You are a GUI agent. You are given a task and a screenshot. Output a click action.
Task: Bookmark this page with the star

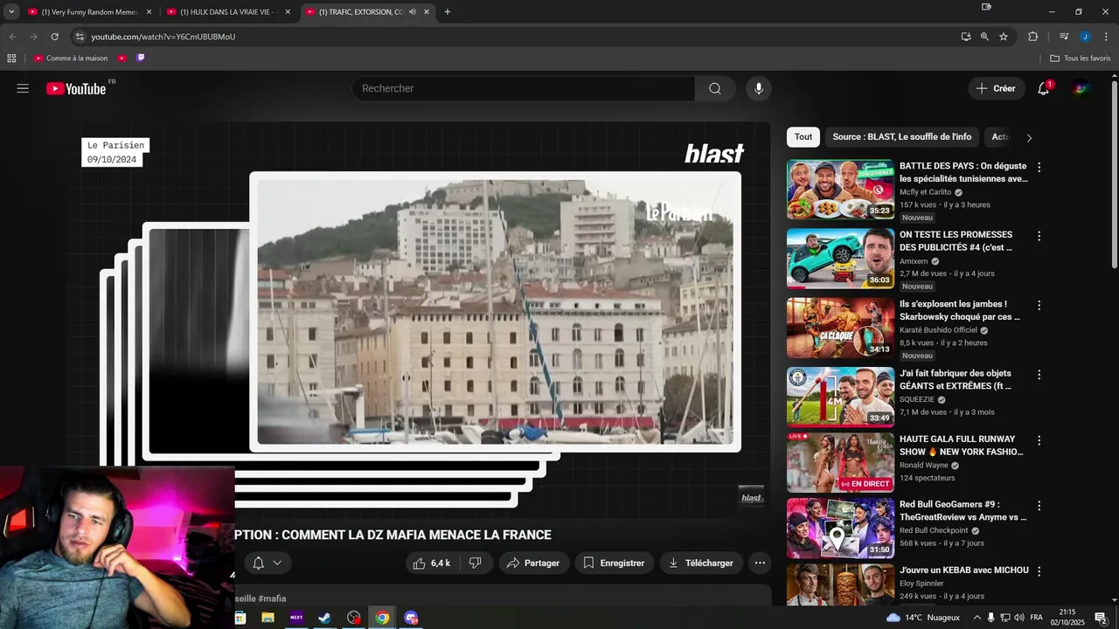[1004, 37]
